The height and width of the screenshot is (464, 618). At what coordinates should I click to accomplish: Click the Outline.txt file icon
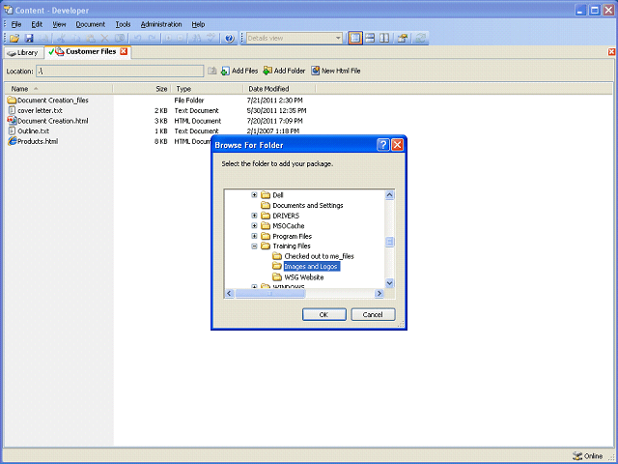pos(13,130)
